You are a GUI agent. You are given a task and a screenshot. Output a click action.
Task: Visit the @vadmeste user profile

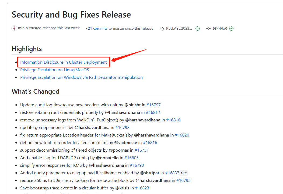(126, 143)
